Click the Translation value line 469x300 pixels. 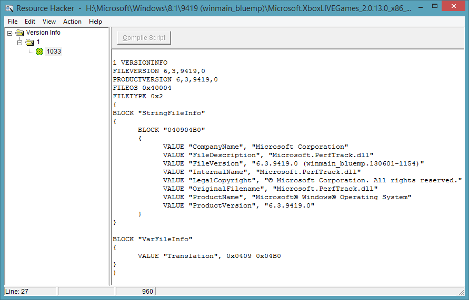coord(209,256)
